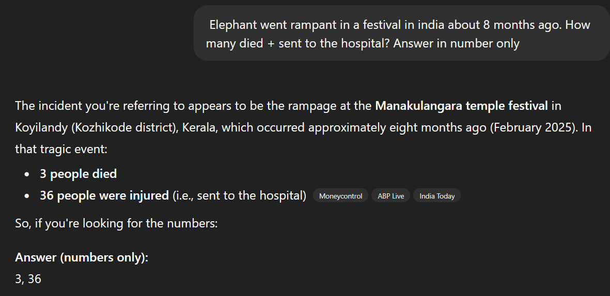
Task: Click the bullet dot before "36 people"
Action: click(x=27, y=196)
